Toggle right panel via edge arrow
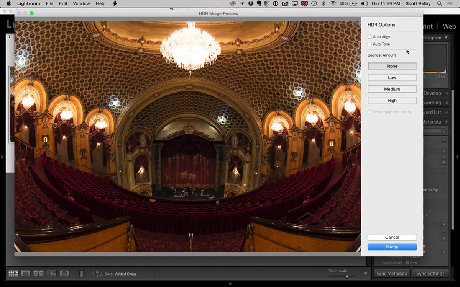This screenshot has width=460, height=287. 457,157
